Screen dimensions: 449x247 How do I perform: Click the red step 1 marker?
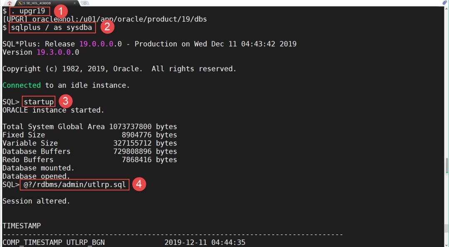tap(61, 11)
